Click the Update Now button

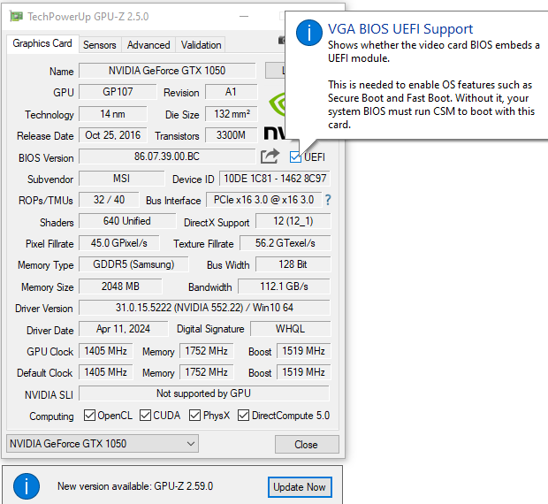click(x=300, y=487)
